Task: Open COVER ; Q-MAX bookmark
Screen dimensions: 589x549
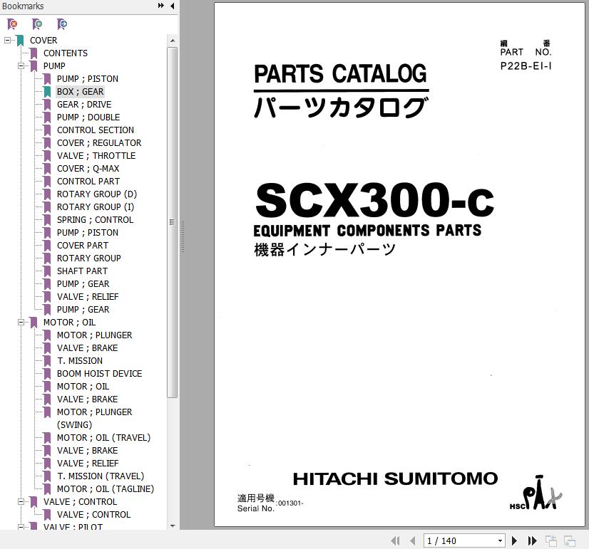Action: point(88,168)
